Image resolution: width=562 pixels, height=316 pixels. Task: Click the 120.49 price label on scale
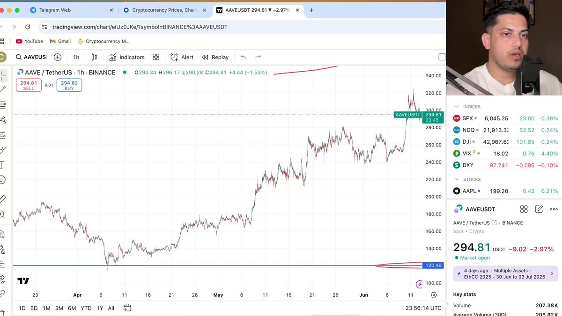432,265
